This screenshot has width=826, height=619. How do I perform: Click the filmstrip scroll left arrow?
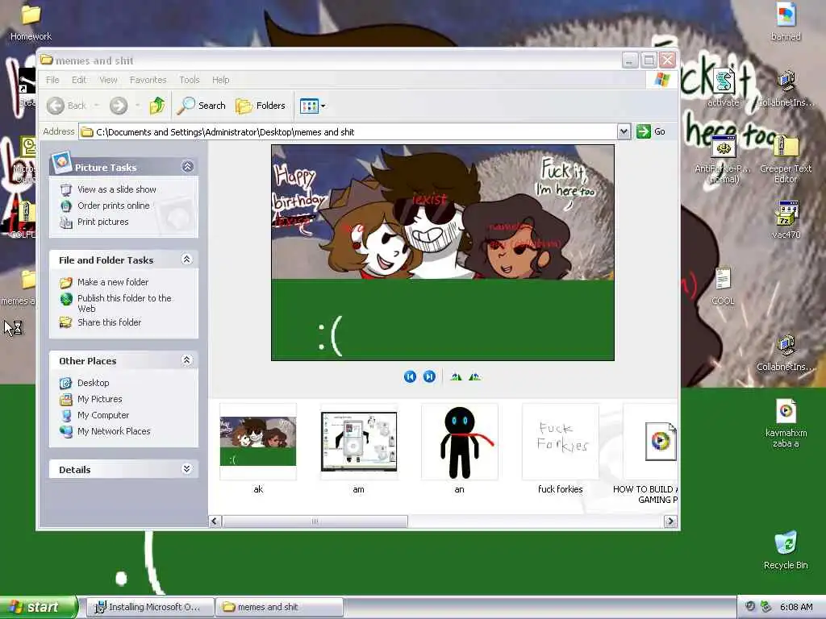click(215, 521)
